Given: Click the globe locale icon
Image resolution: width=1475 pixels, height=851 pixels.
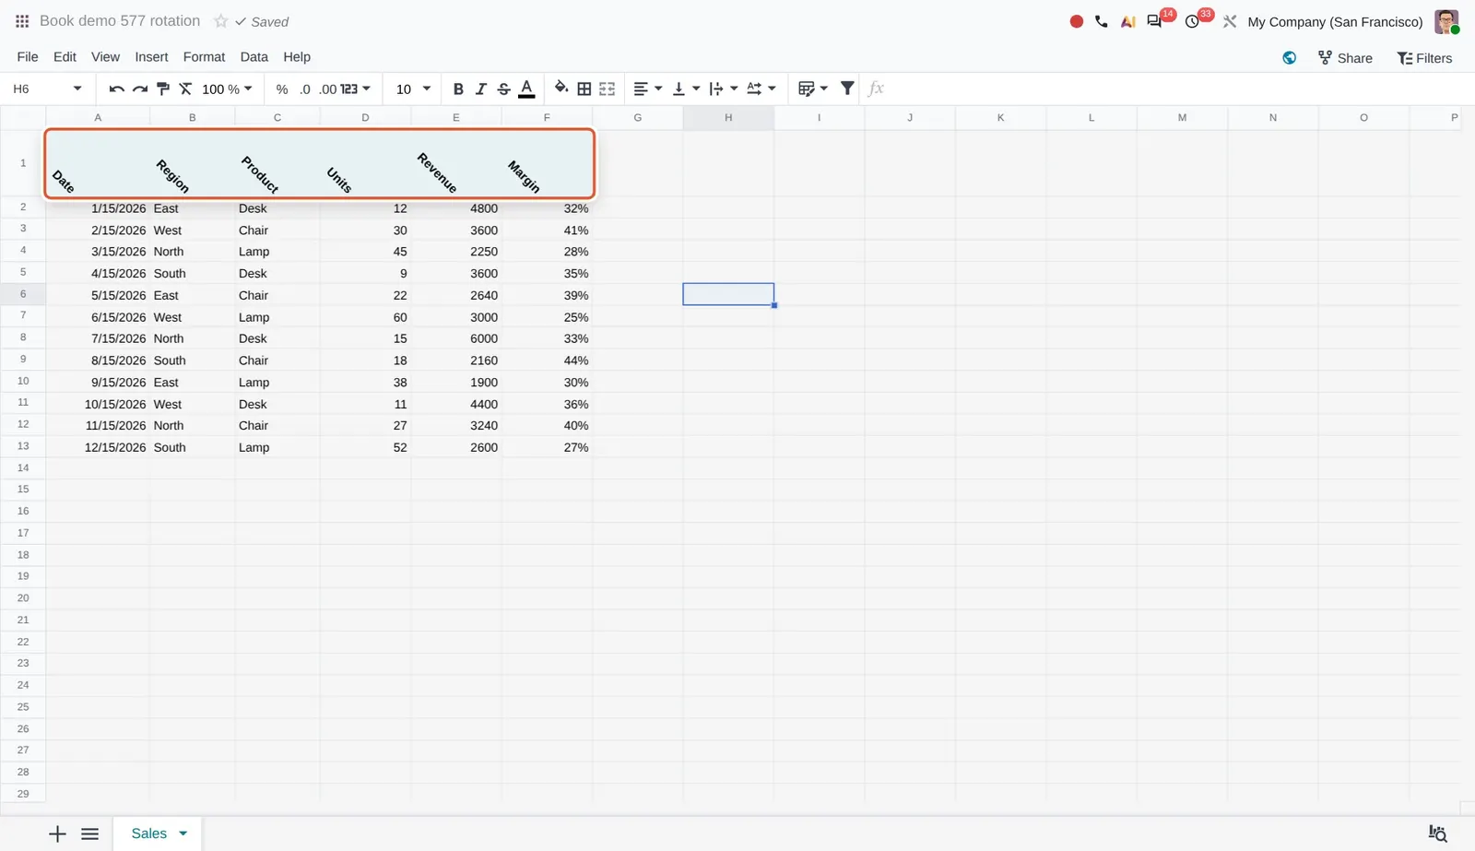Looking at the screenshot, I should pos(1290,57).
